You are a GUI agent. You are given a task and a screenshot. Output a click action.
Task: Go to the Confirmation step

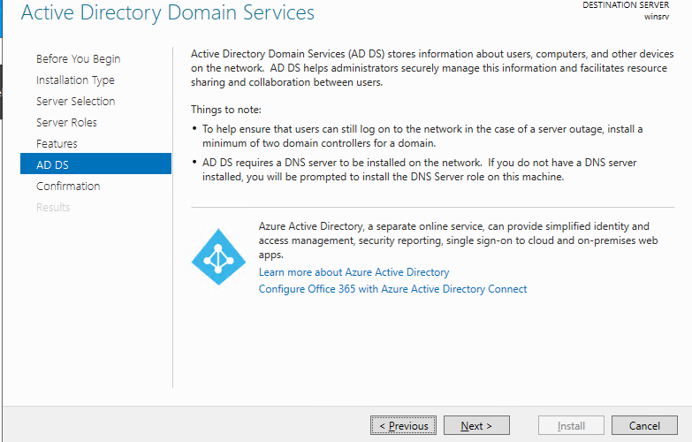[68, 187]
